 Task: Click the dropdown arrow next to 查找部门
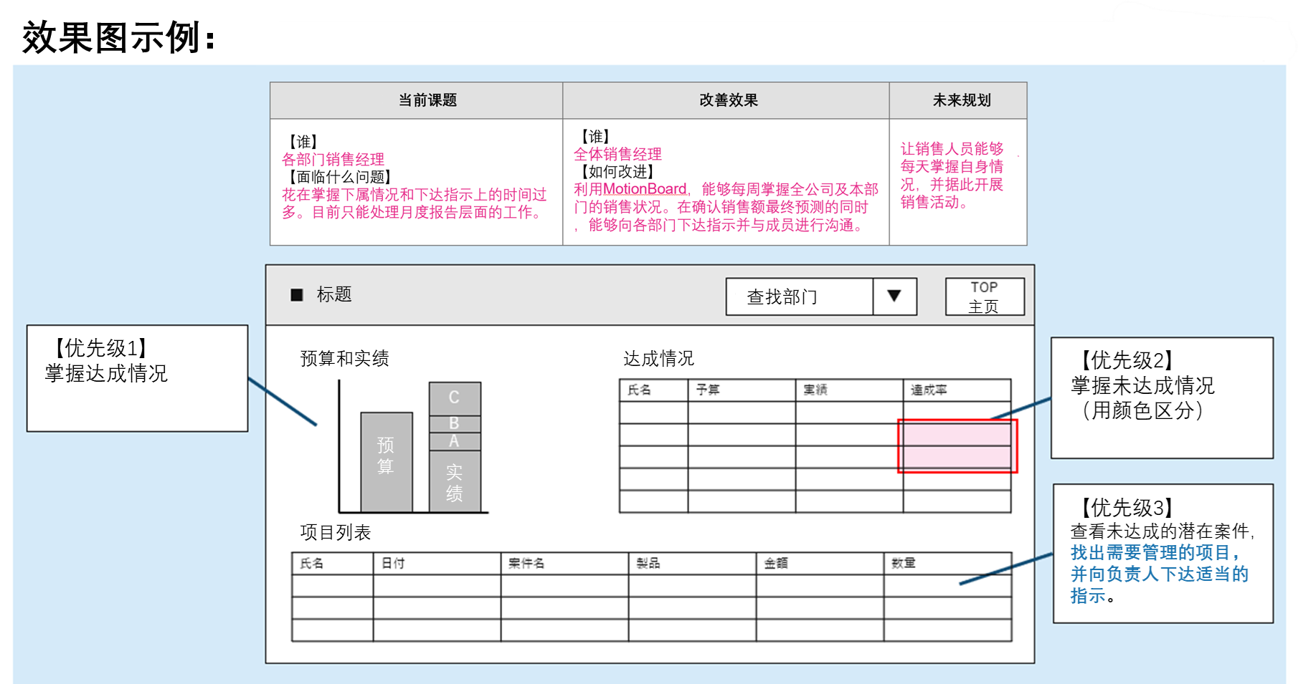click(894, 297)
